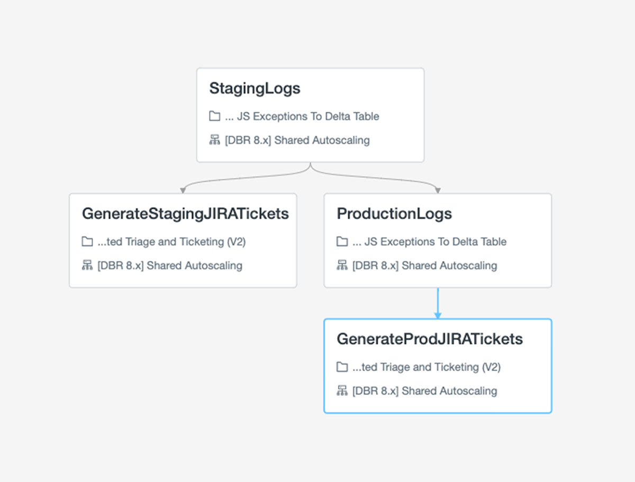635x482 pixels.
Task: Select the ProductionLogs task title
Action: point(394,214)
